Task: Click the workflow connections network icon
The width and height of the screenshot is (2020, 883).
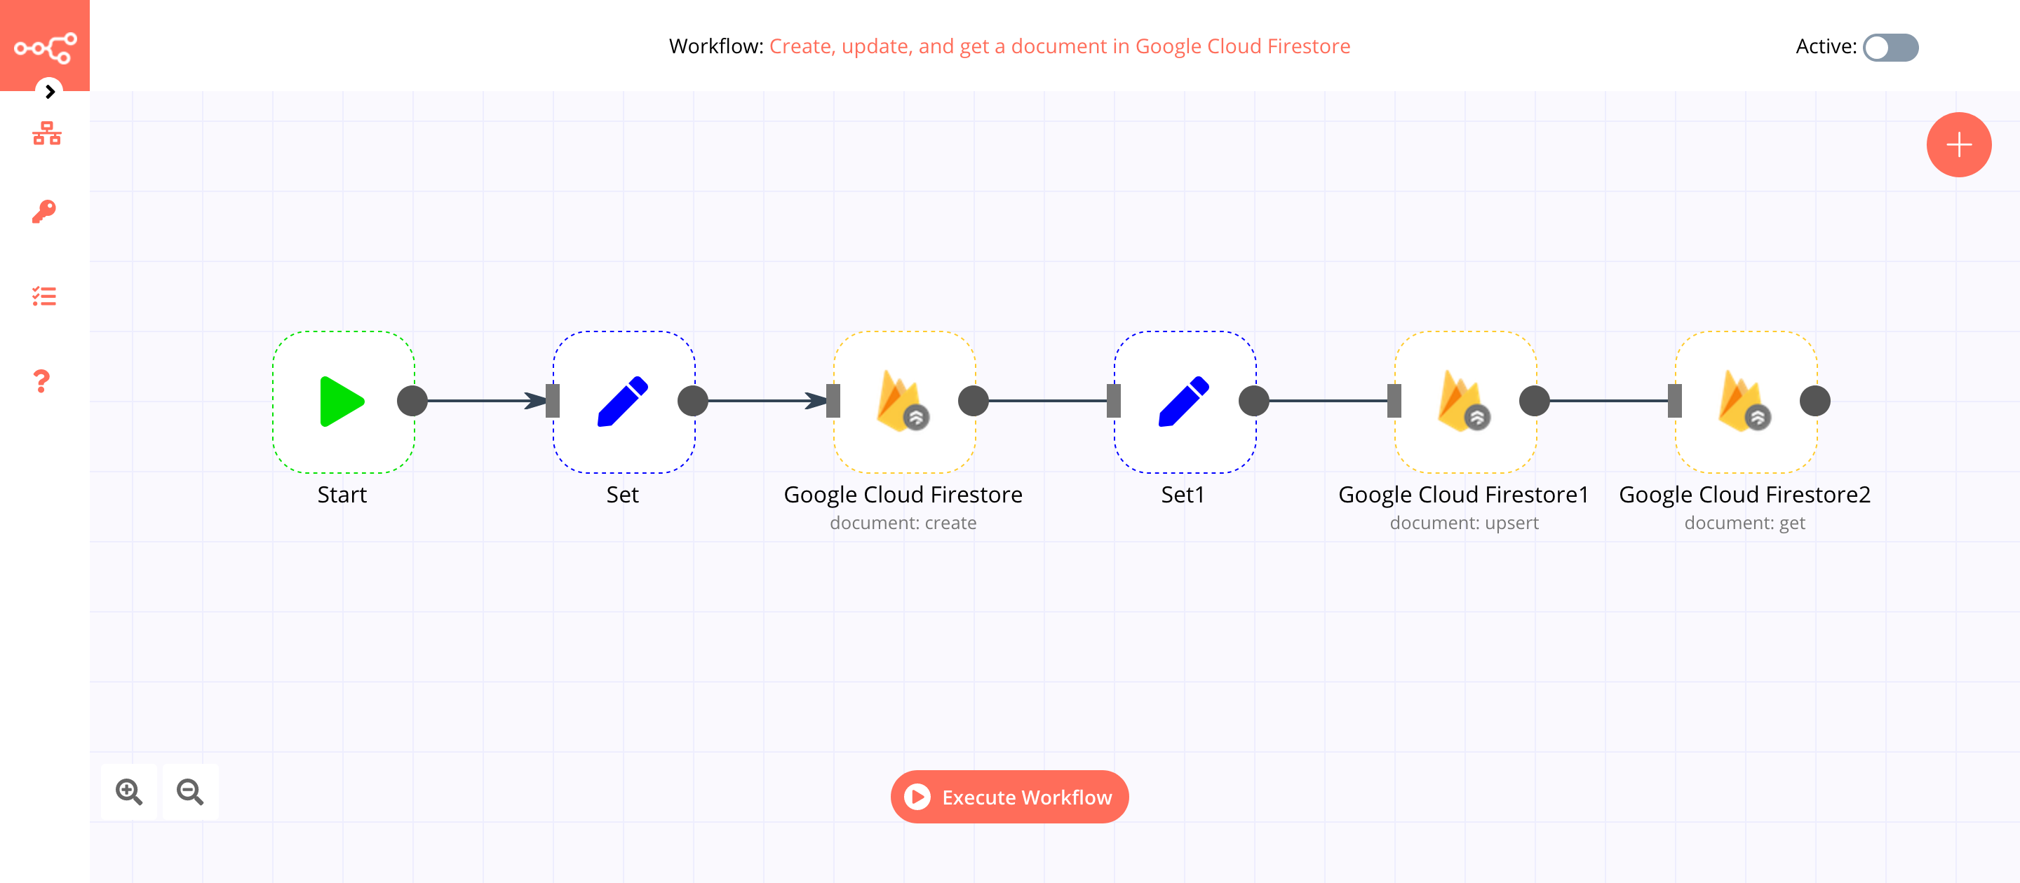Action: tap(45, 134)
